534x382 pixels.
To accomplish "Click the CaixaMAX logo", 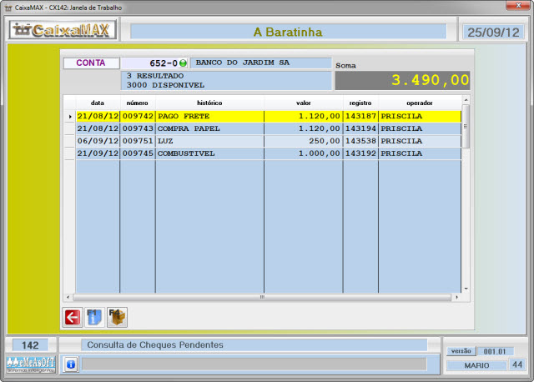I will pos(63,31).
